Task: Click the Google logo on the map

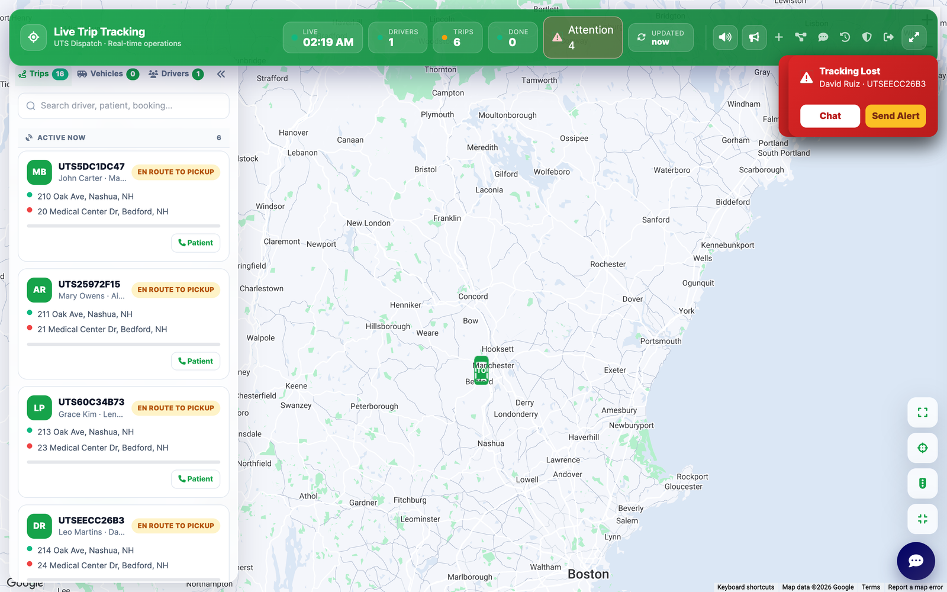Action: coord(25,583)
